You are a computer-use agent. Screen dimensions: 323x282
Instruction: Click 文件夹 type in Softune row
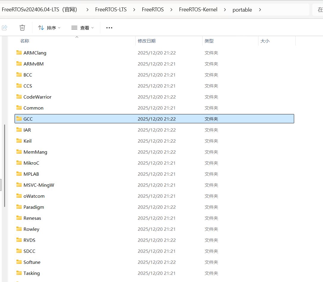(211, 262)
